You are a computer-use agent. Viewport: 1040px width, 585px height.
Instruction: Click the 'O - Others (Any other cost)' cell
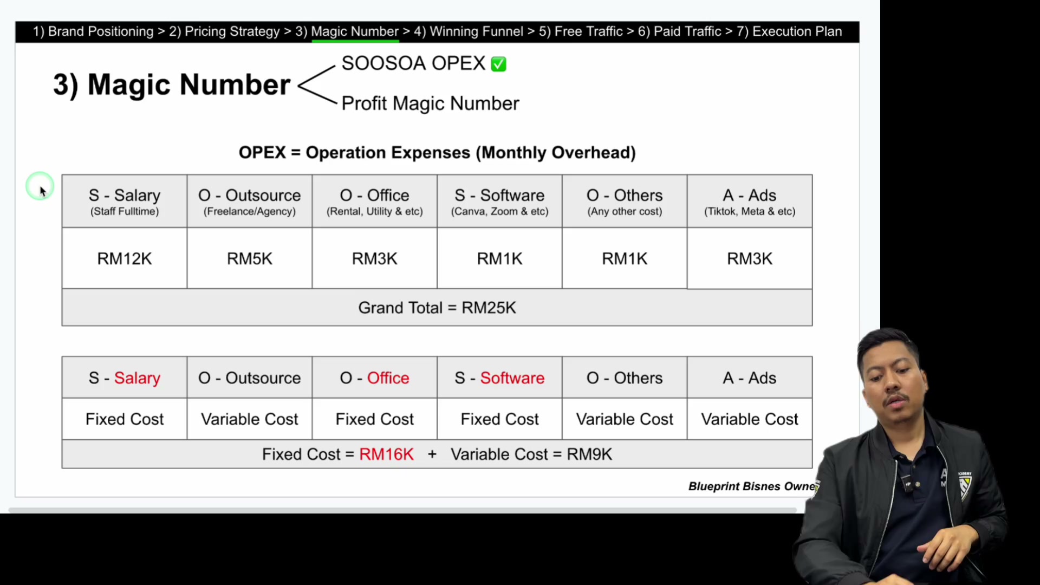[625, 201]
